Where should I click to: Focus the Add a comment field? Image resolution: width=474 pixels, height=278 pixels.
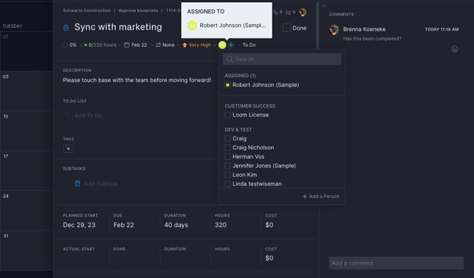tap(396, 263)
